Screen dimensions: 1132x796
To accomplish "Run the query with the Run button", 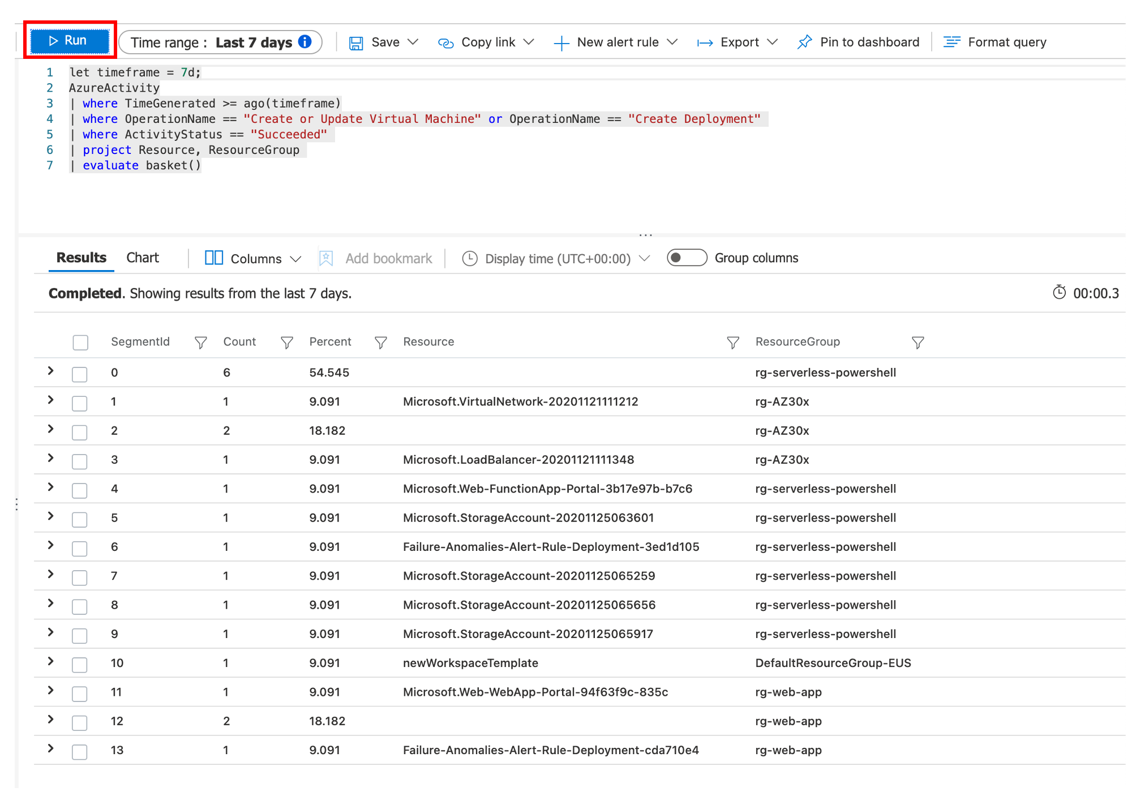I will pos(70,41).
